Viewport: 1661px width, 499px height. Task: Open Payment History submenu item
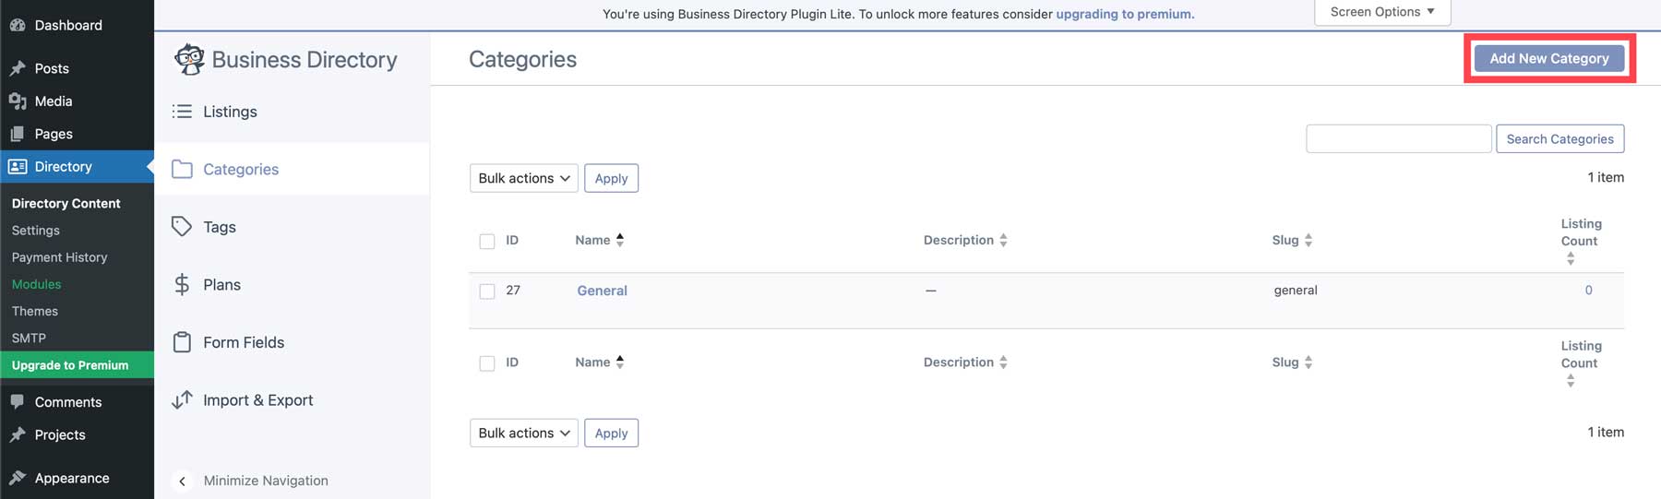(60, 257)
